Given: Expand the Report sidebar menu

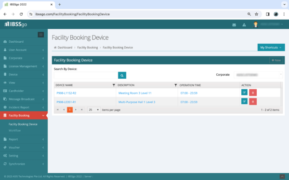Looking at the screenshot, I should pos(24,139).
